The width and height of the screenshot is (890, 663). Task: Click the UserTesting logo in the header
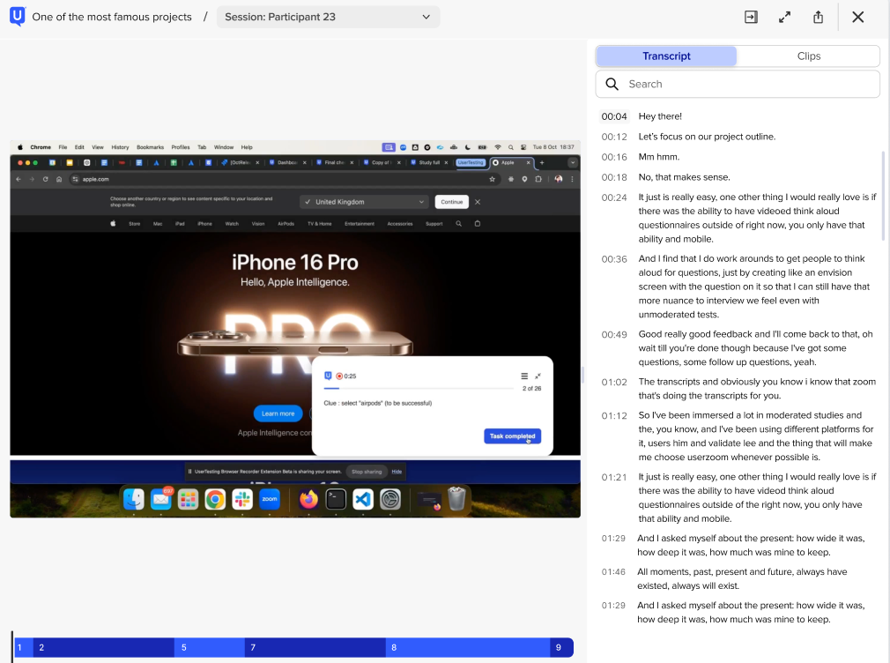coord(18,17)
